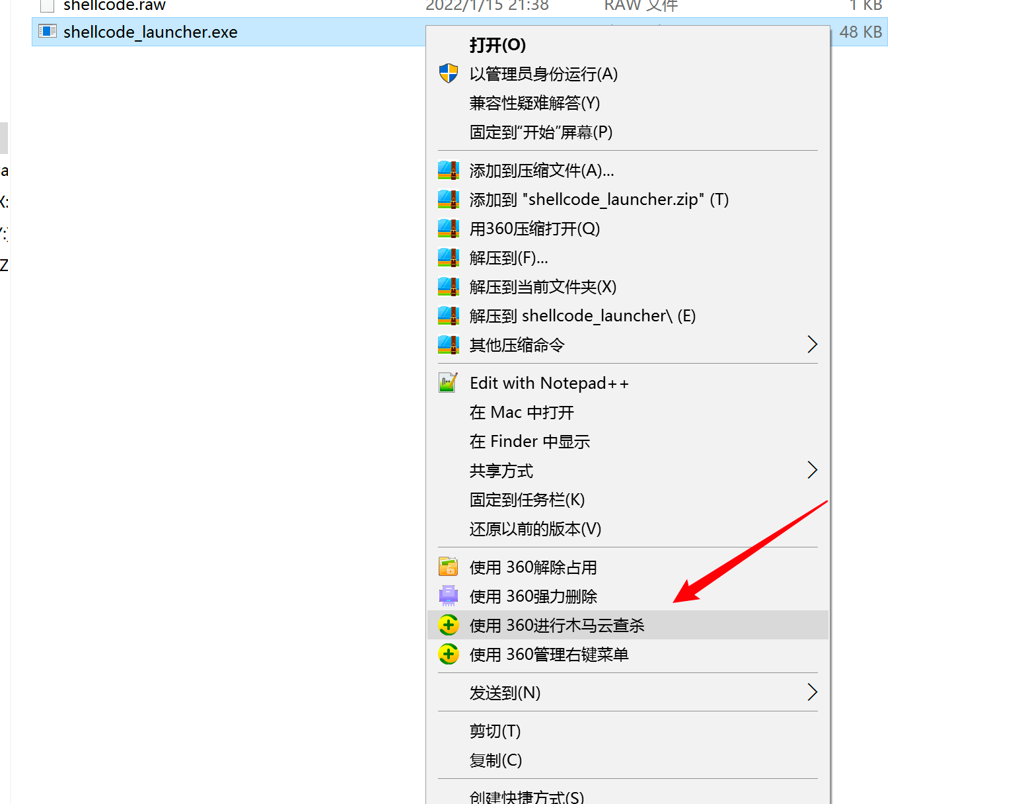This screenshot has height=804, width=1020.
Task: Click the 48 KB size cell
Action: 860,32
